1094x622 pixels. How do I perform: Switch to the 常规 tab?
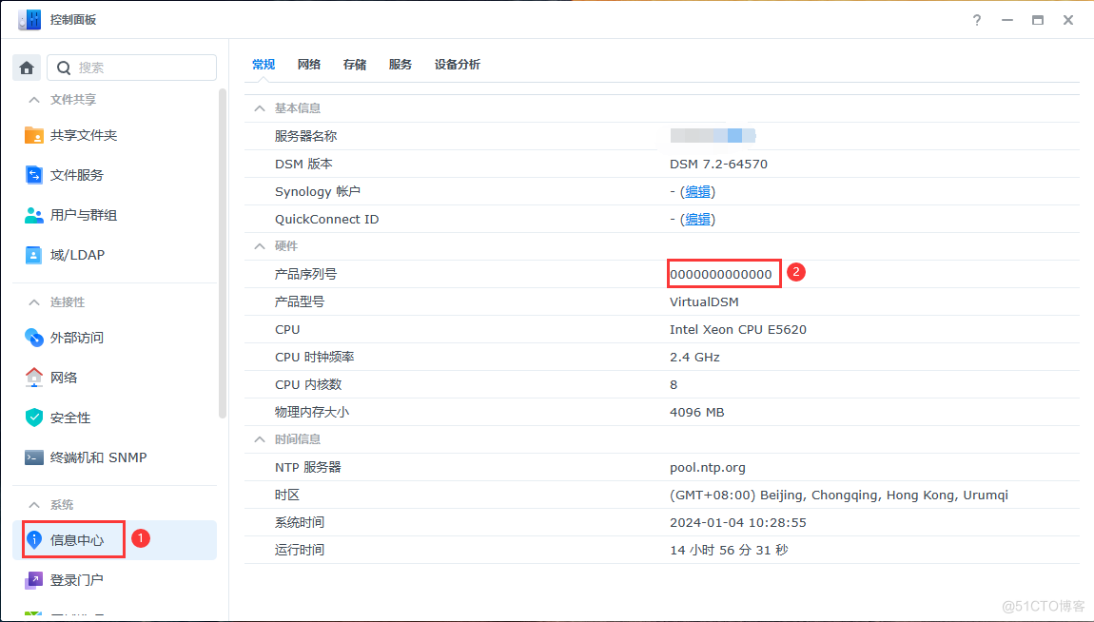(264, 64)
